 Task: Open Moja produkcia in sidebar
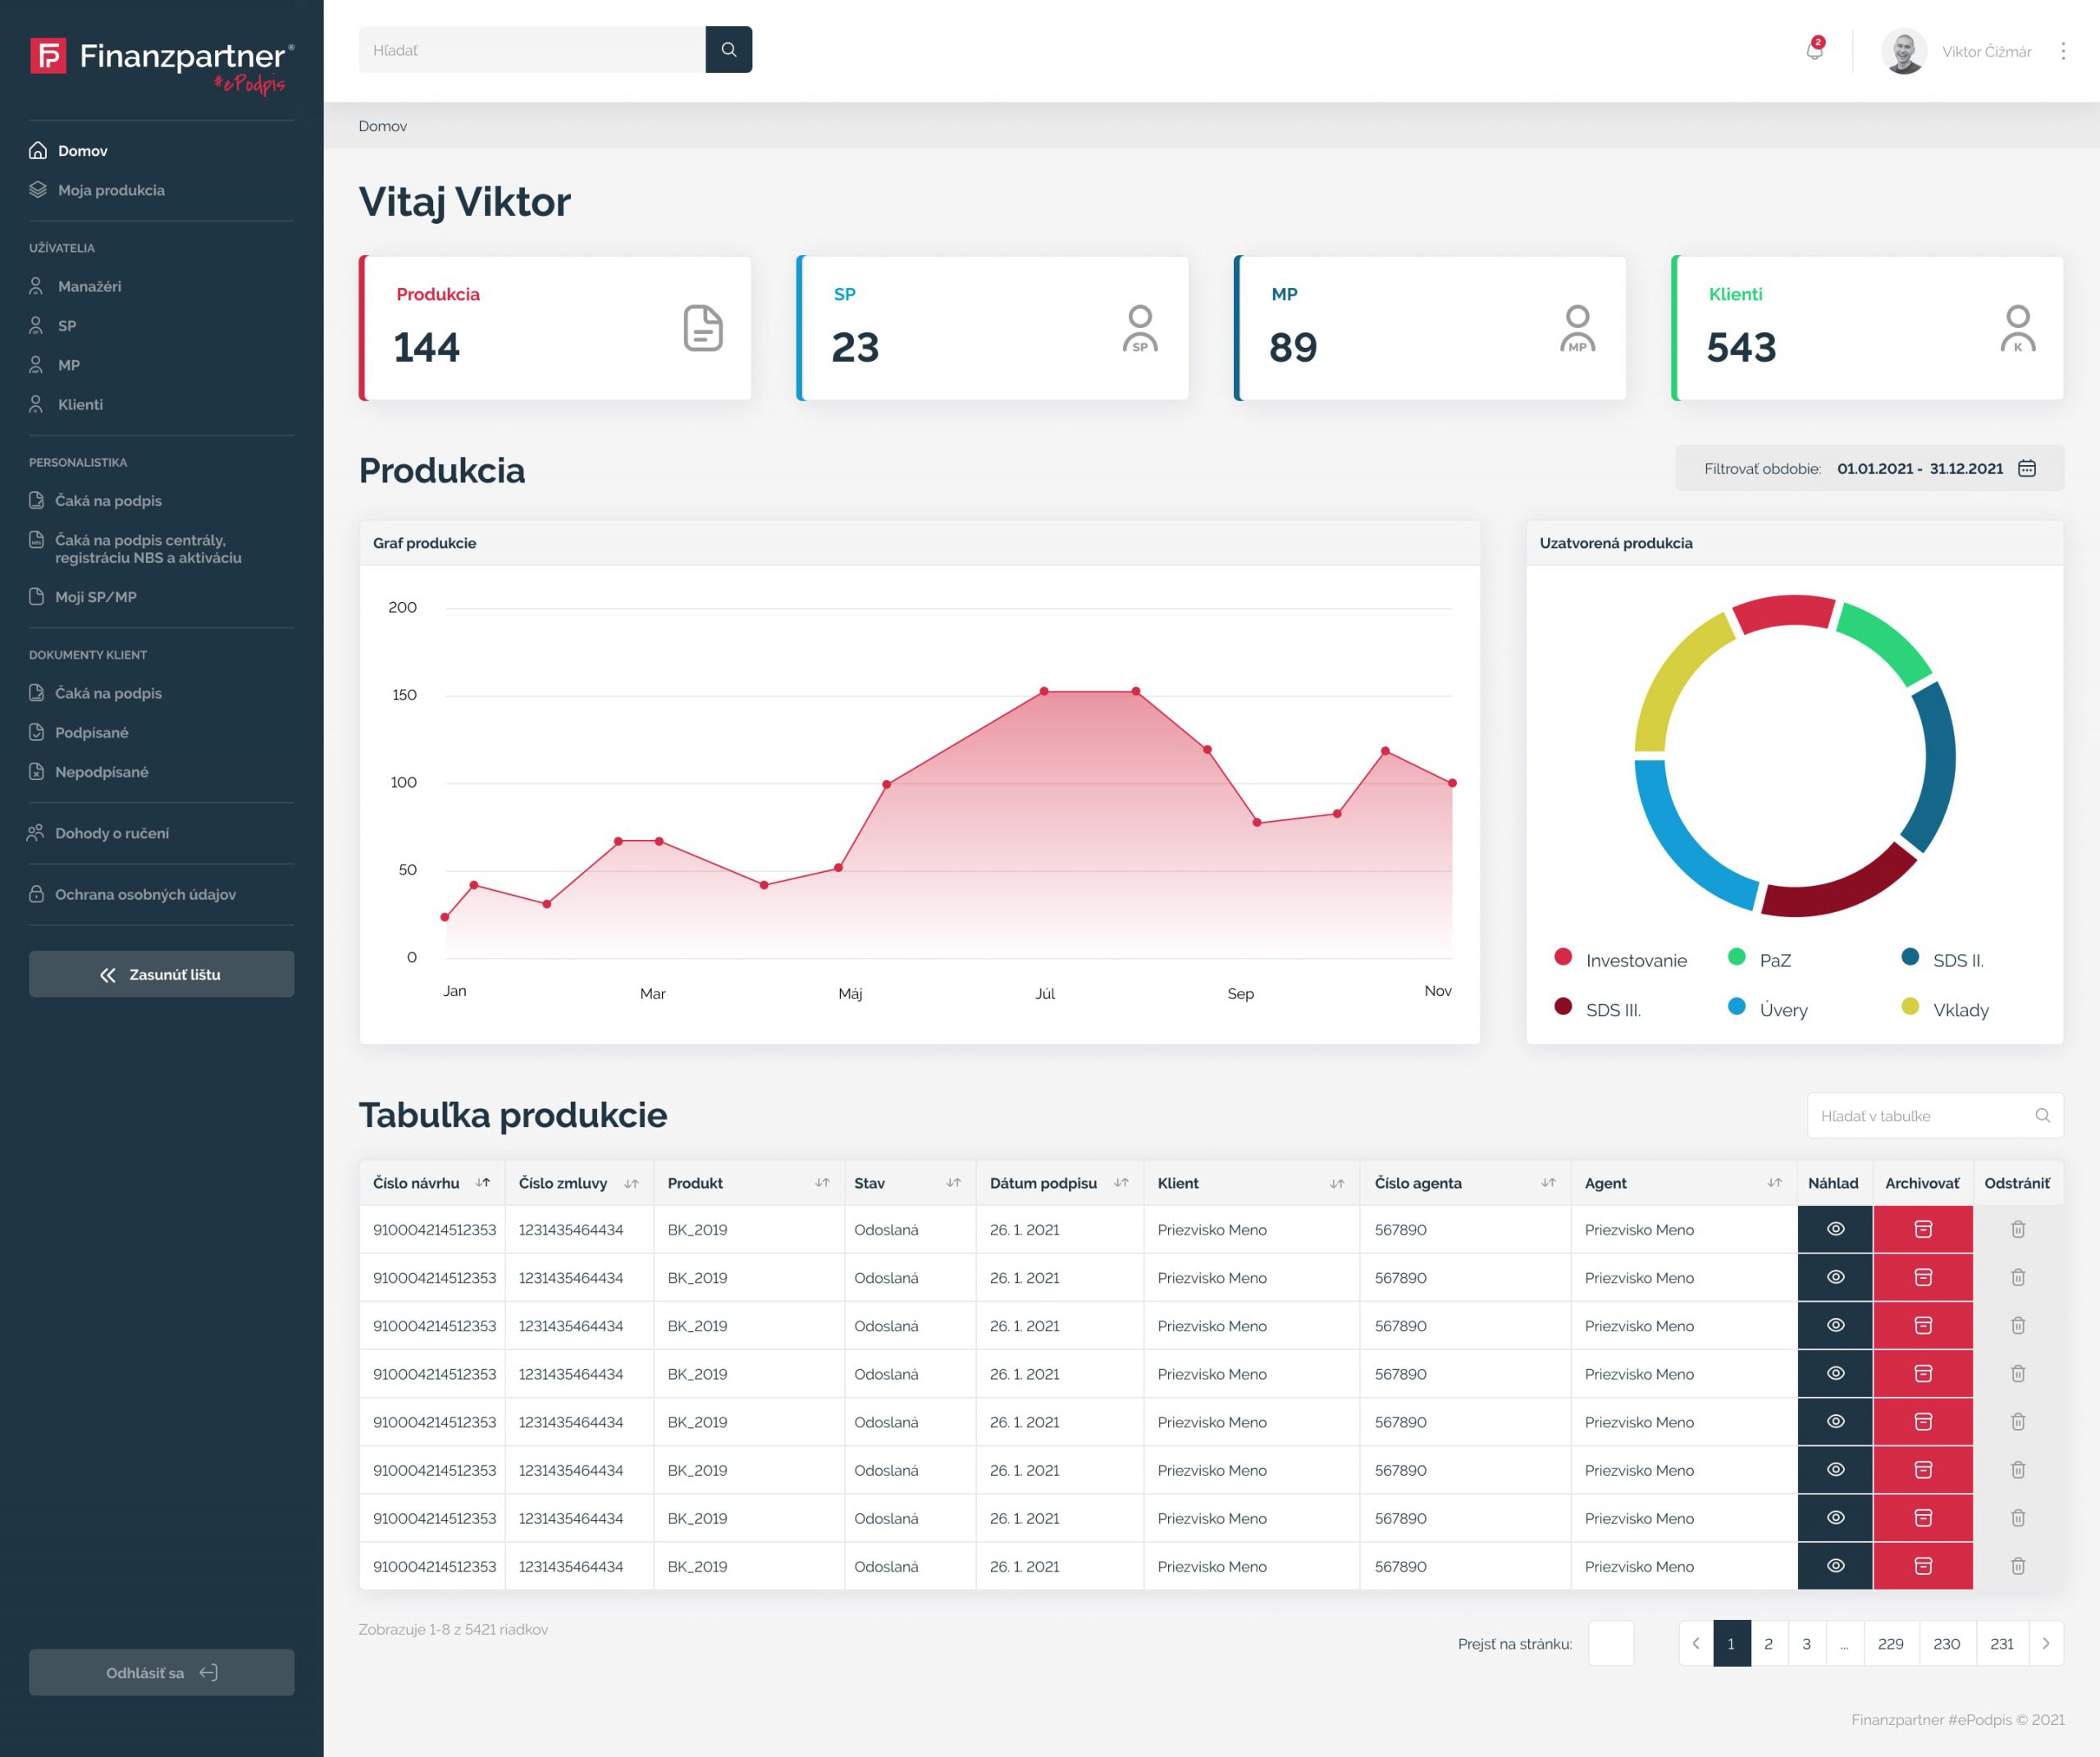click(97, 190)
